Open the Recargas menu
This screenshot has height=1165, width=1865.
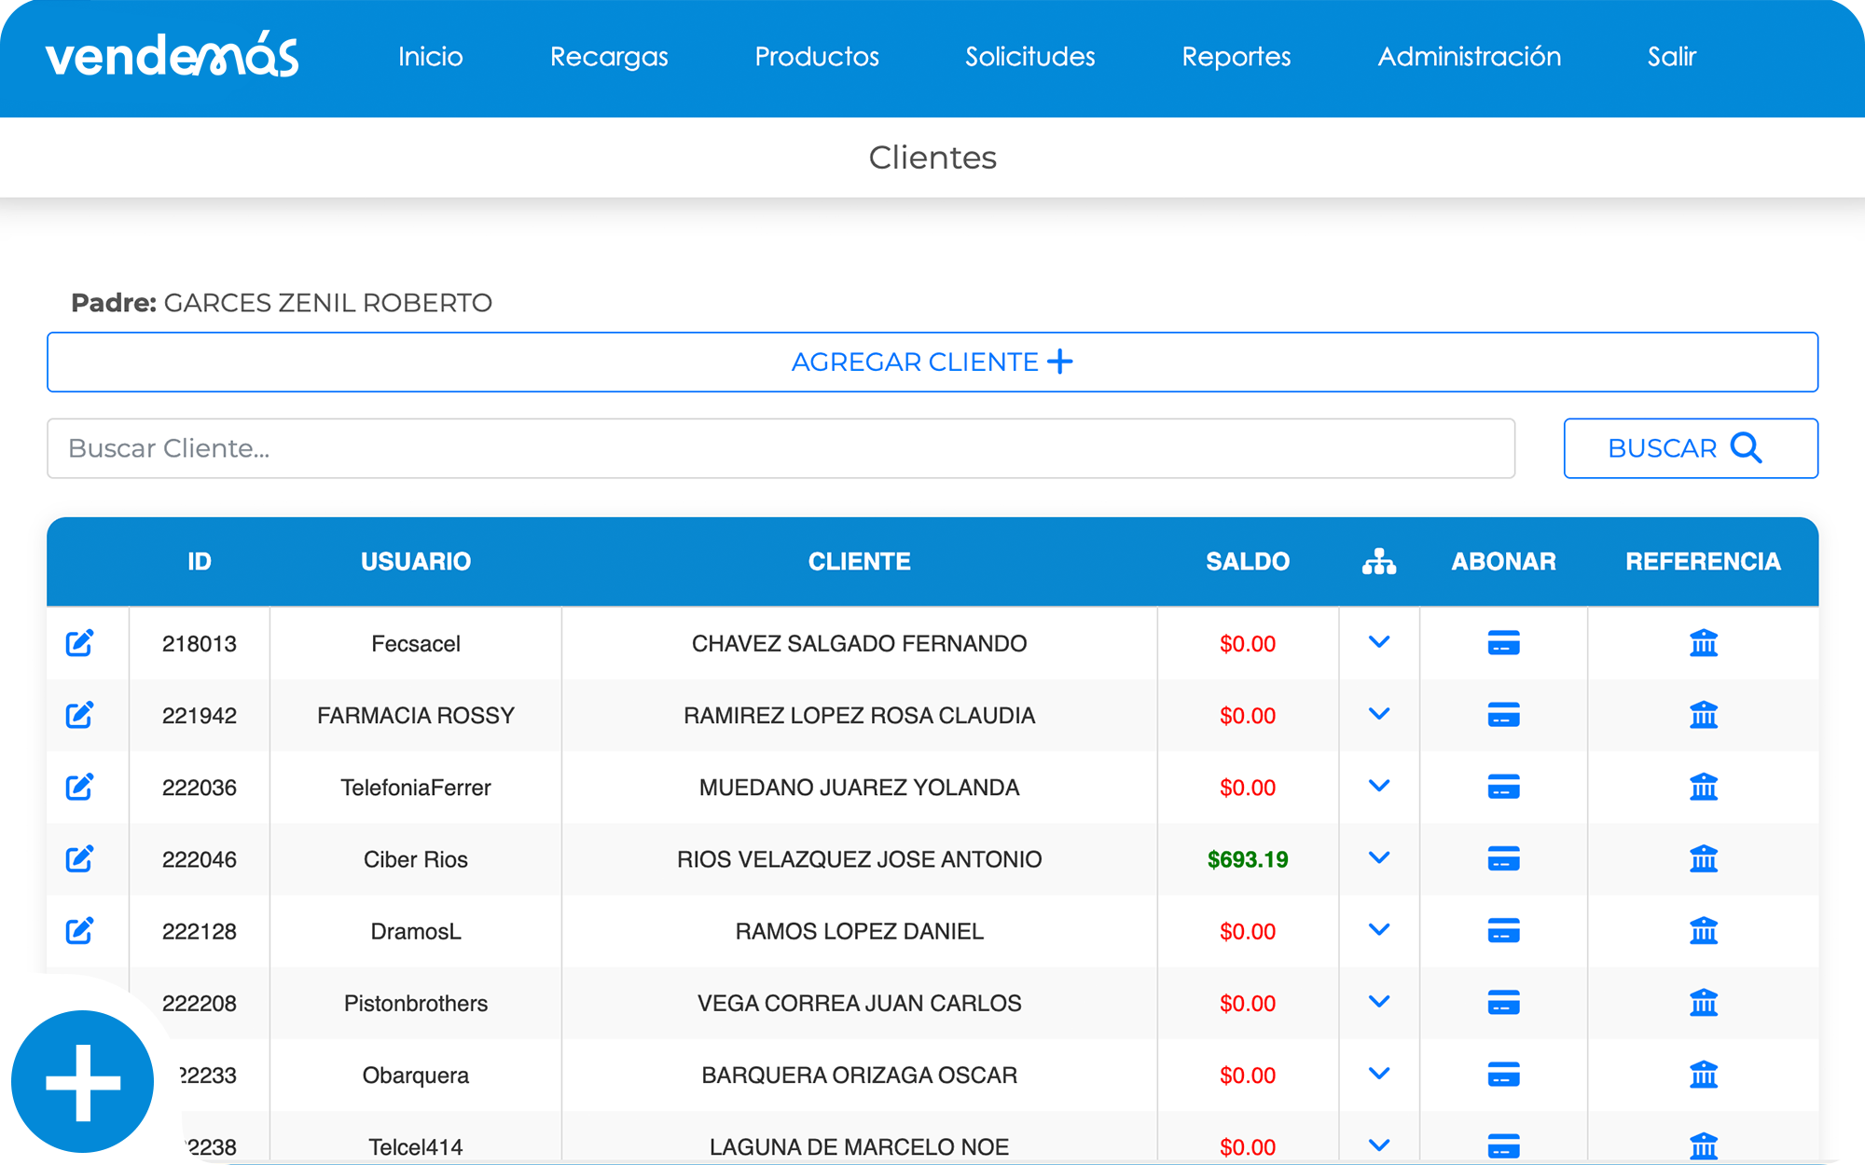pyautogui.click(x=609, y=57)
